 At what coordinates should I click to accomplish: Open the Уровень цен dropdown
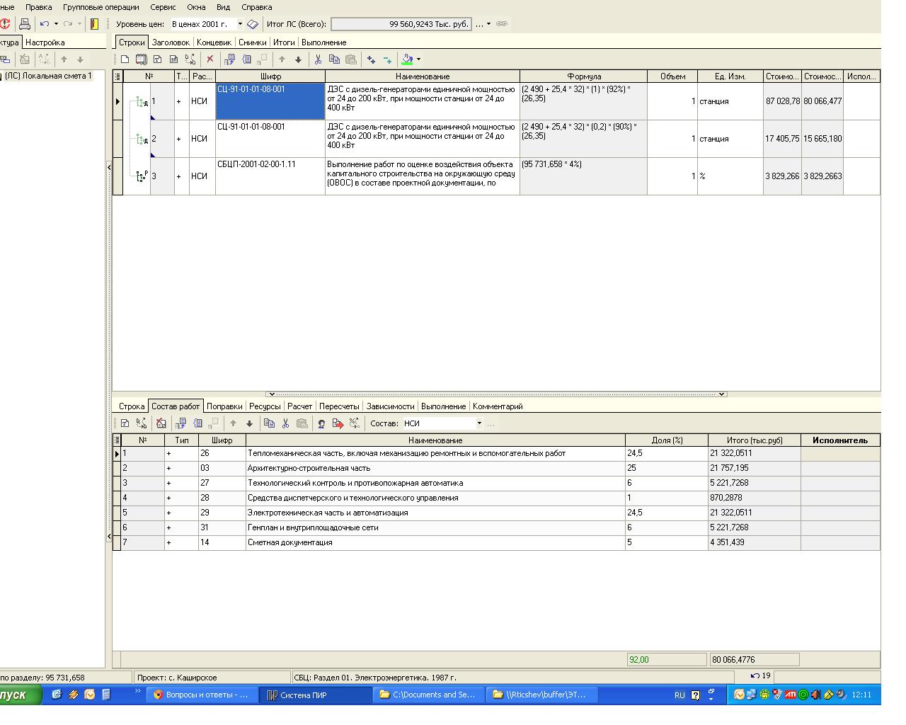(240, 24)
